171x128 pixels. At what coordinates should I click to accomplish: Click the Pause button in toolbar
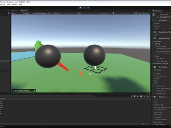pos(85,8)
